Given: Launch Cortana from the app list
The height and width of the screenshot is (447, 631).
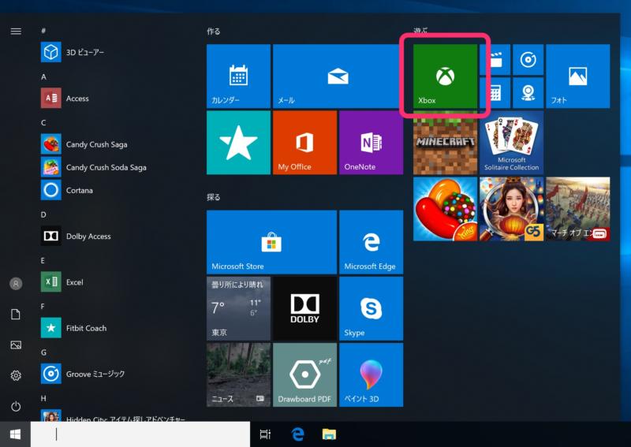Looking at the screenshot, I should pos(117,190).
